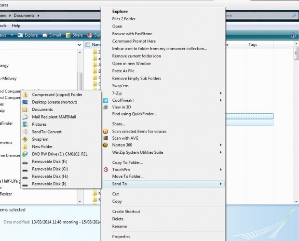Viewport: 299px width, 241px height.
Task: Open the Help menu in menu bar
Action: click(x=16, y=26)
